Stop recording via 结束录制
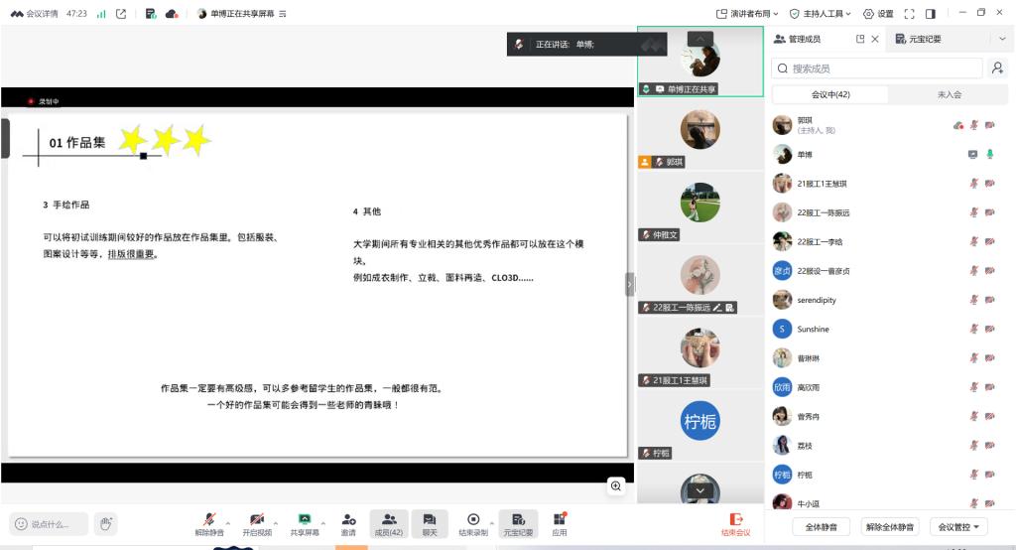The height and width of the screenshot is (550, 1016). tap(473, 520)
